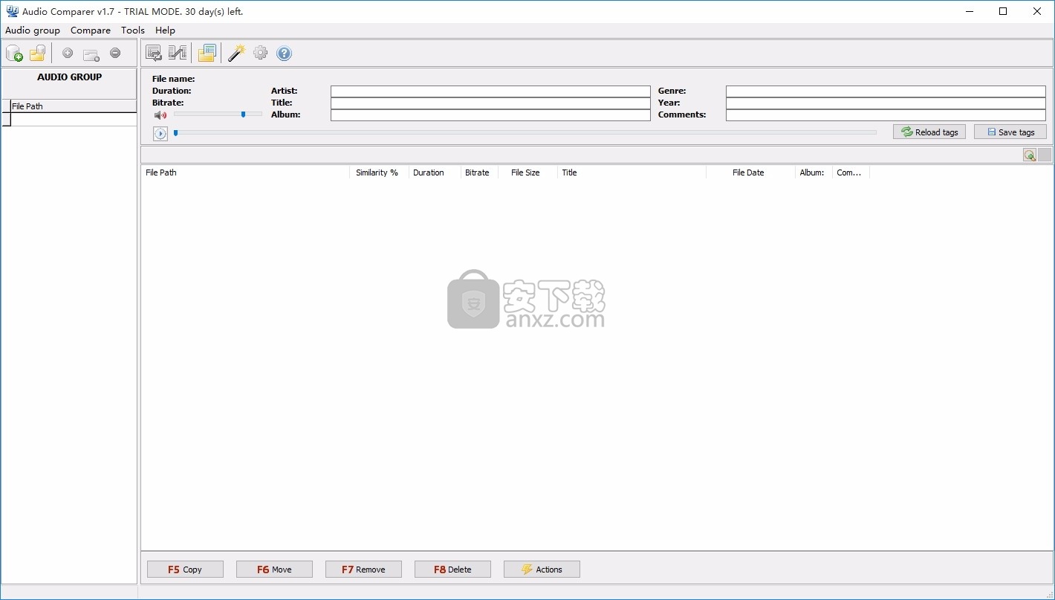Click the speaker volume icon
The width and height of the screenshot is (1055, 600).
pos(160,114)
